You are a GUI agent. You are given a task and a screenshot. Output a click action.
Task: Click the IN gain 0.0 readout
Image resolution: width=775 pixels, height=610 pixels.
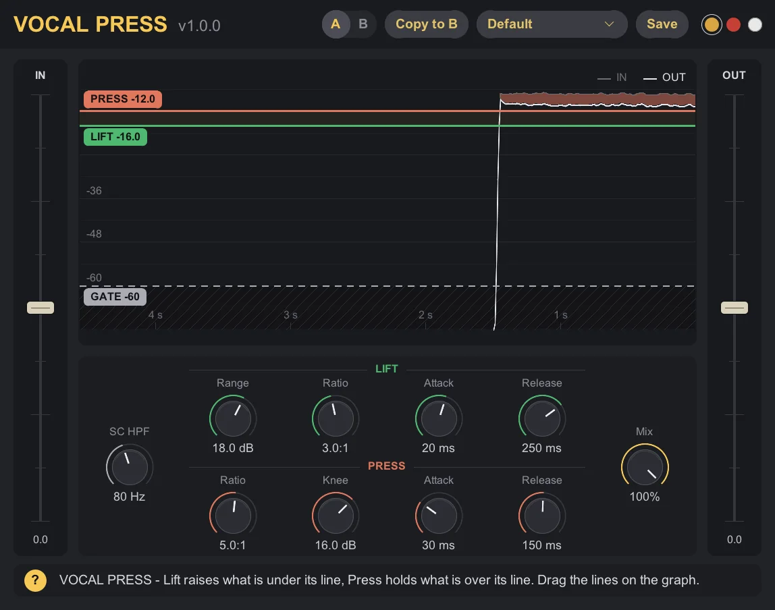click(41, 539)
